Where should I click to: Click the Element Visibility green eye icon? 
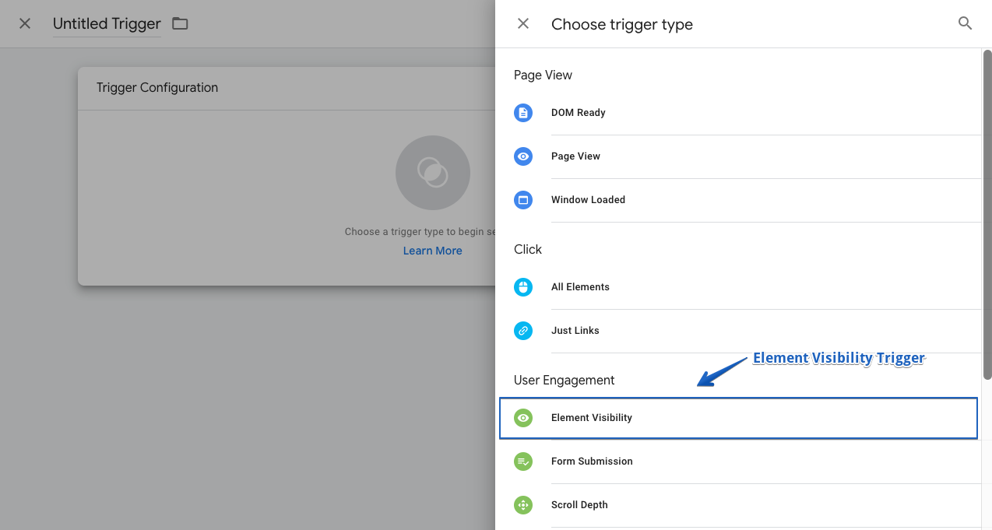tap(523, 418)
